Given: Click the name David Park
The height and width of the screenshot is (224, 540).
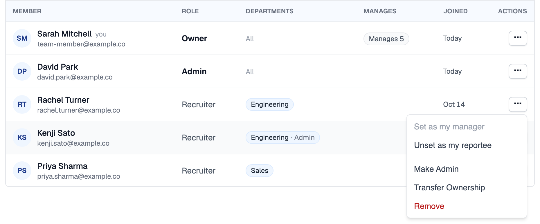Looking at the screenshot, I should coord(58,67).
